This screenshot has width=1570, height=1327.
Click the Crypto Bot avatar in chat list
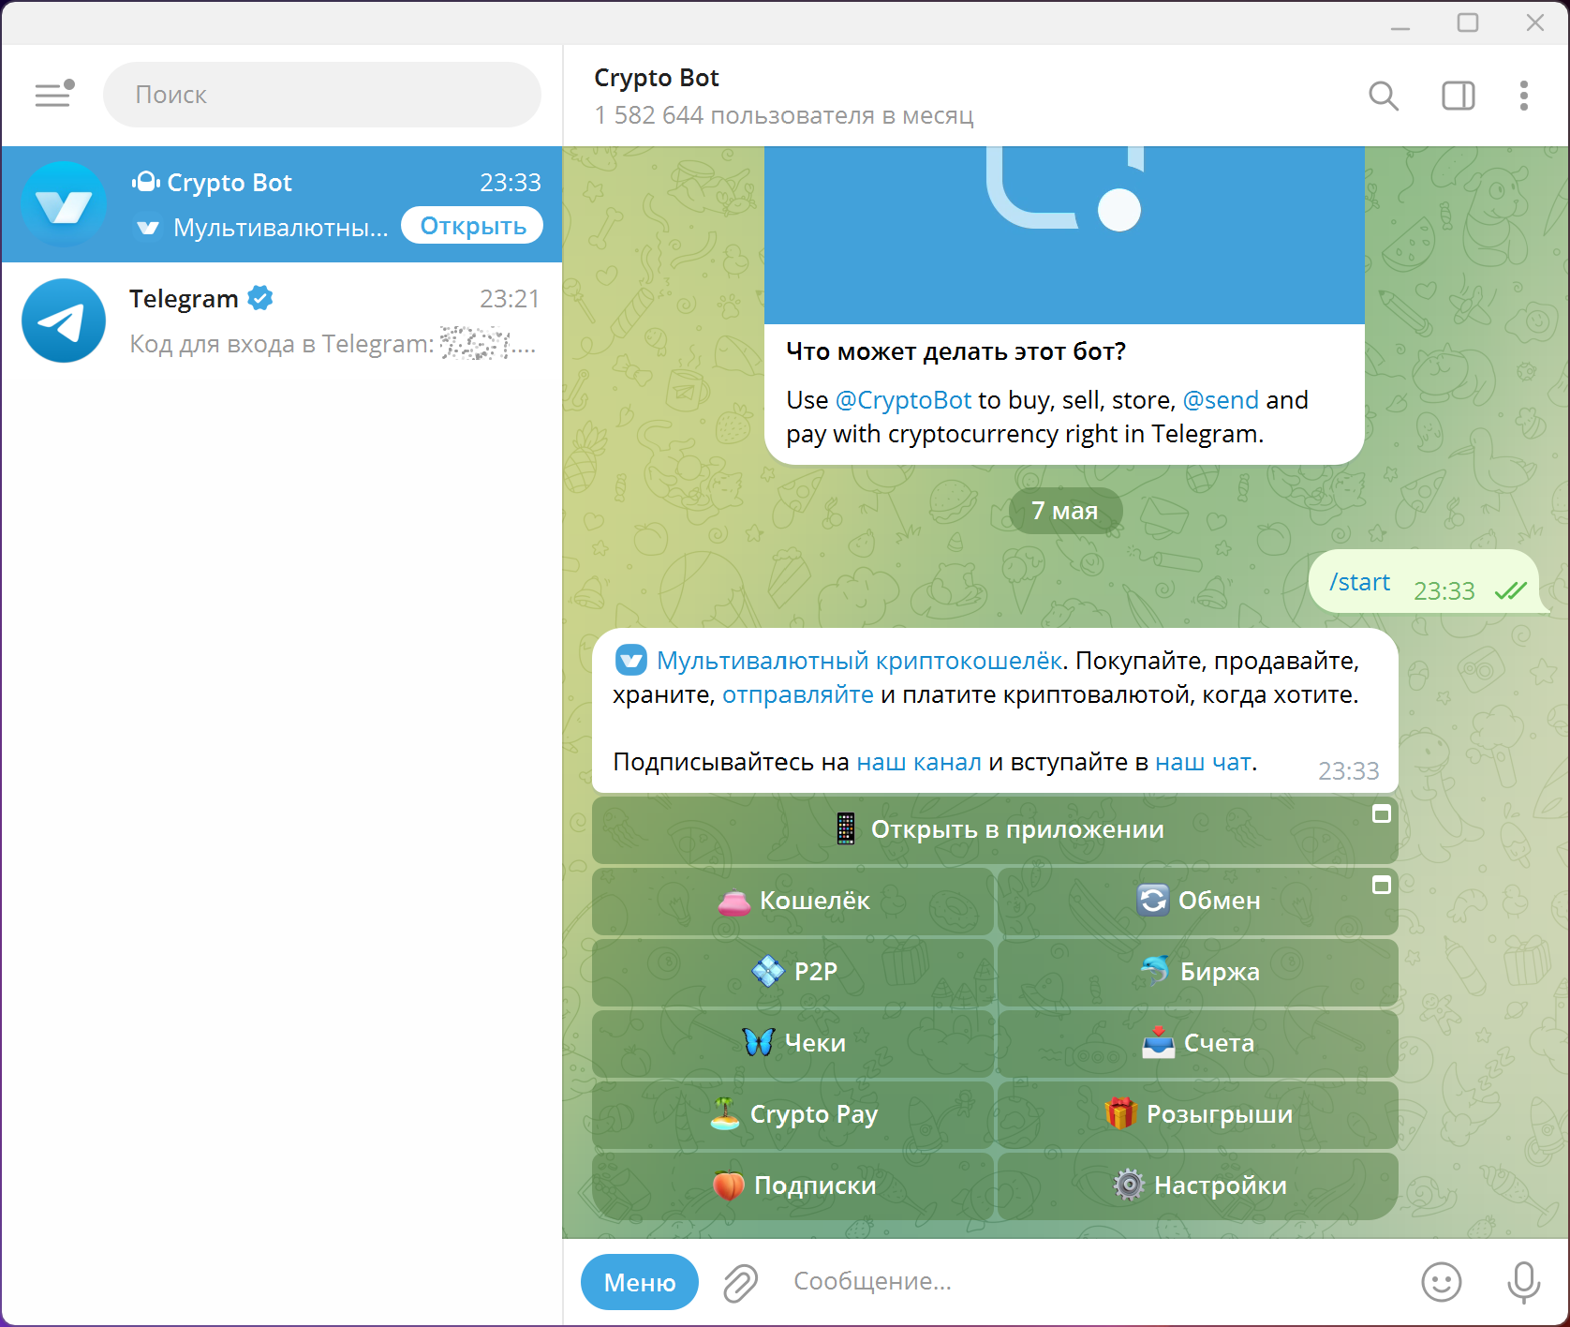pyautogui.click(x=64, y=204)
